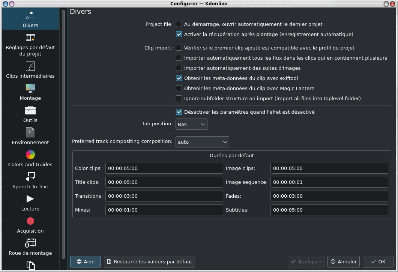Enable méta-données du clip avec Magic Lantern
Image resolution: width=398 pixels, height=272 pixels.
coord(179,89)
